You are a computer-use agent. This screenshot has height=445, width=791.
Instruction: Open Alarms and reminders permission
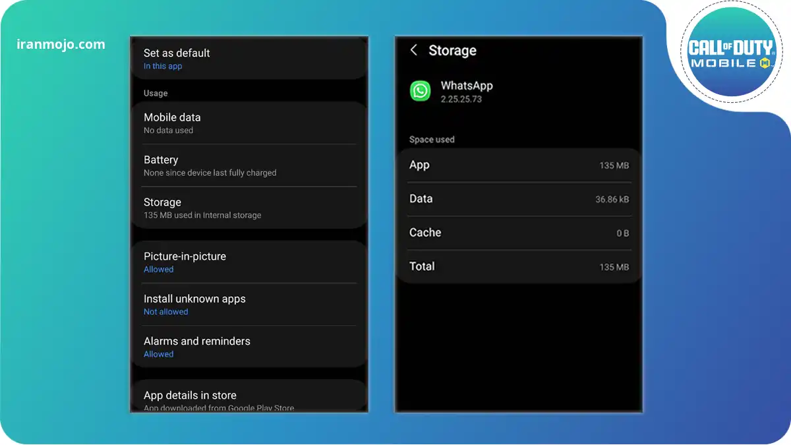click(x=249, y=347)
